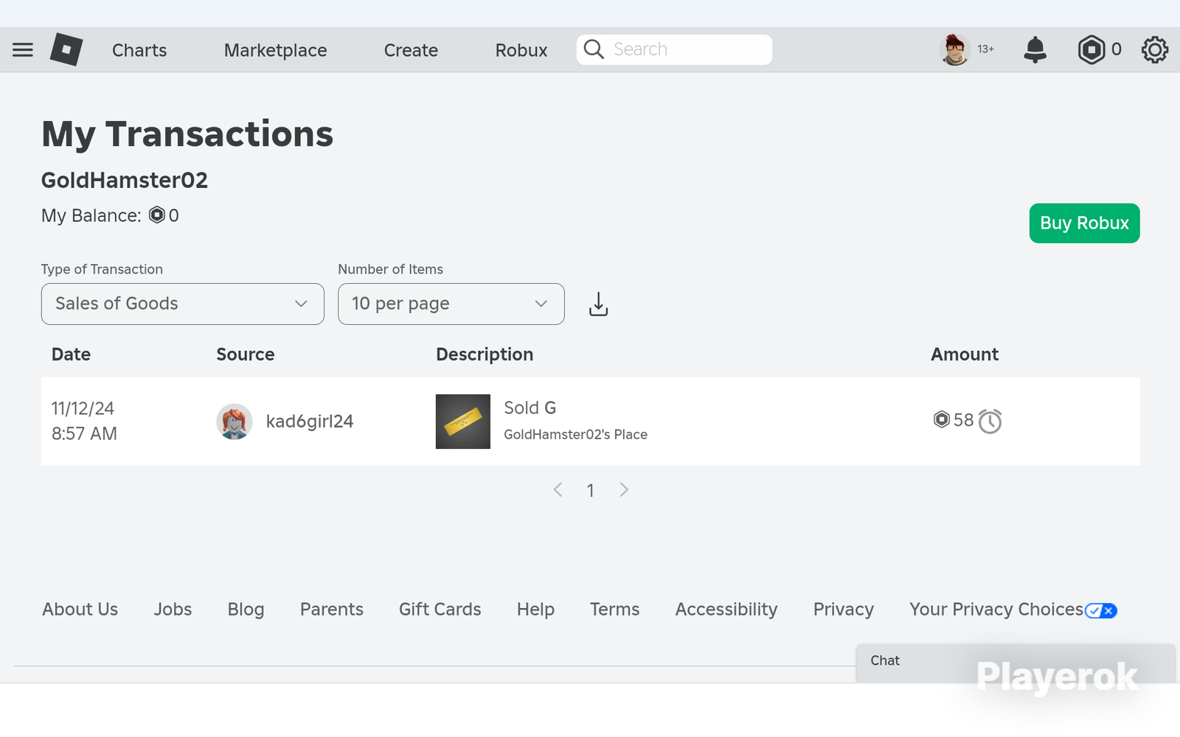Click the Sold G description text
The width and height of the screenshot is (1180, 737).
tap(530, 408)
